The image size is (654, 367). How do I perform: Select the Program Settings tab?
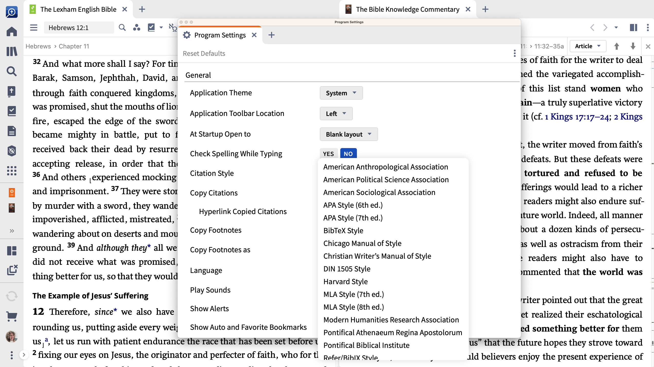(x=220, y=35)
